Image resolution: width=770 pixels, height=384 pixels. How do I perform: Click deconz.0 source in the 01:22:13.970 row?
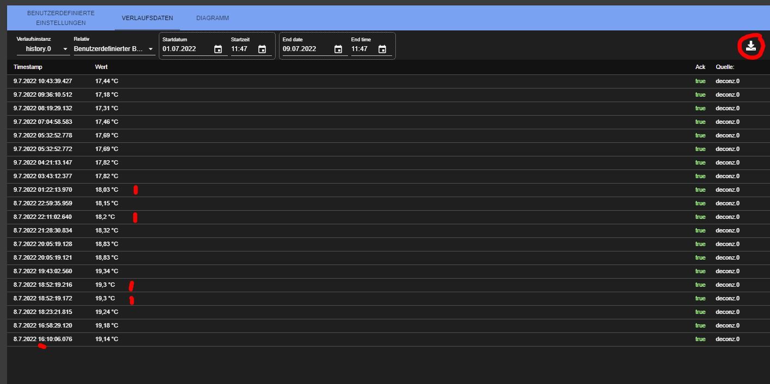coord(728,190)
